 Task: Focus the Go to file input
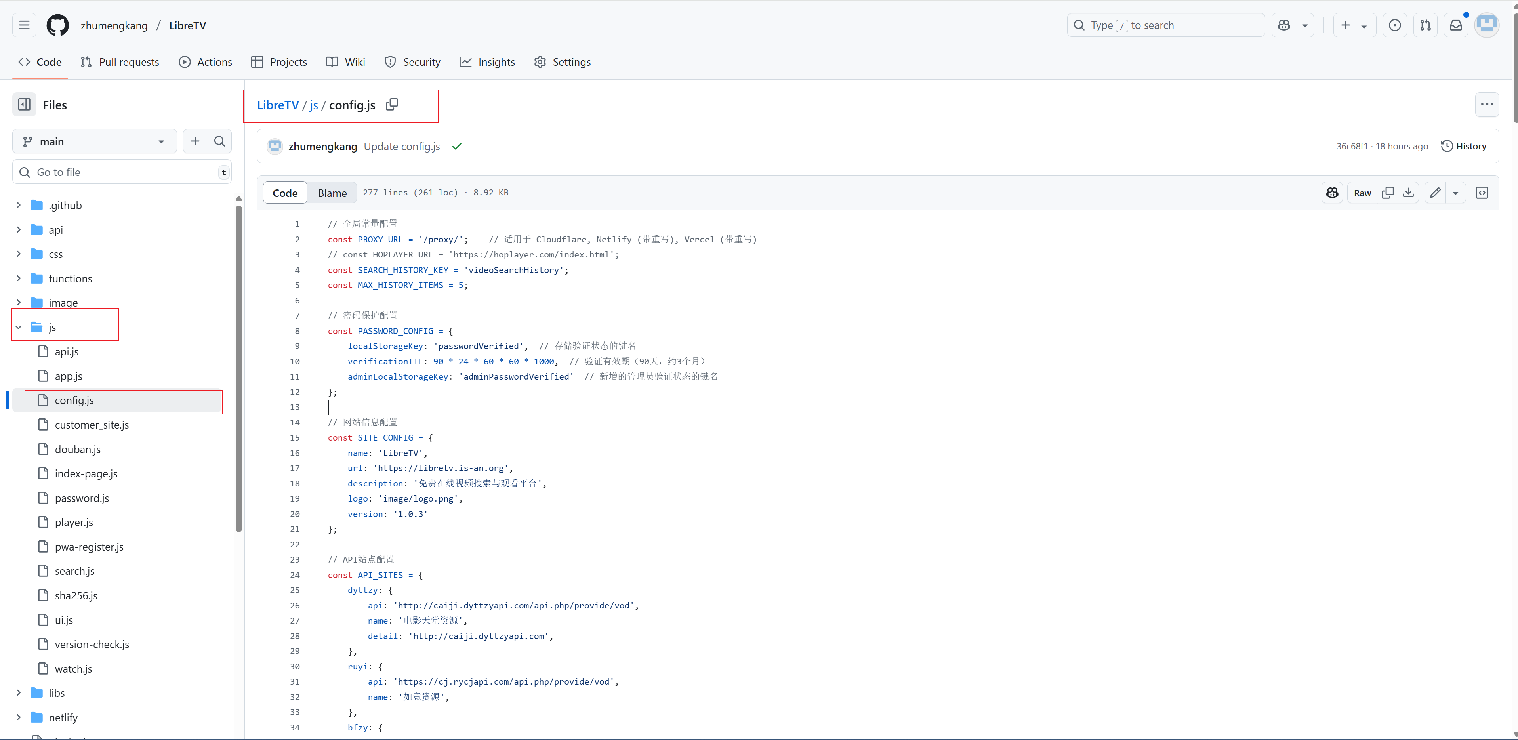coord(122,172)
